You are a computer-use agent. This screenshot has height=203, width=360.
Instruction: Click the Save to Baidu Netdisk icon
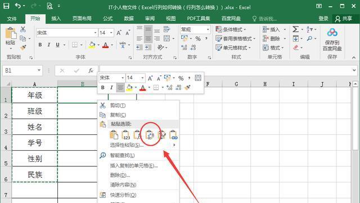pos(332,33)
